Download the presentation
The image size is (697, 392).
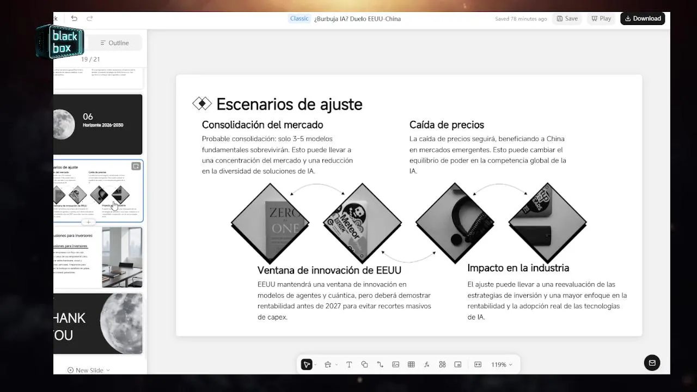(x=643, y=19)
